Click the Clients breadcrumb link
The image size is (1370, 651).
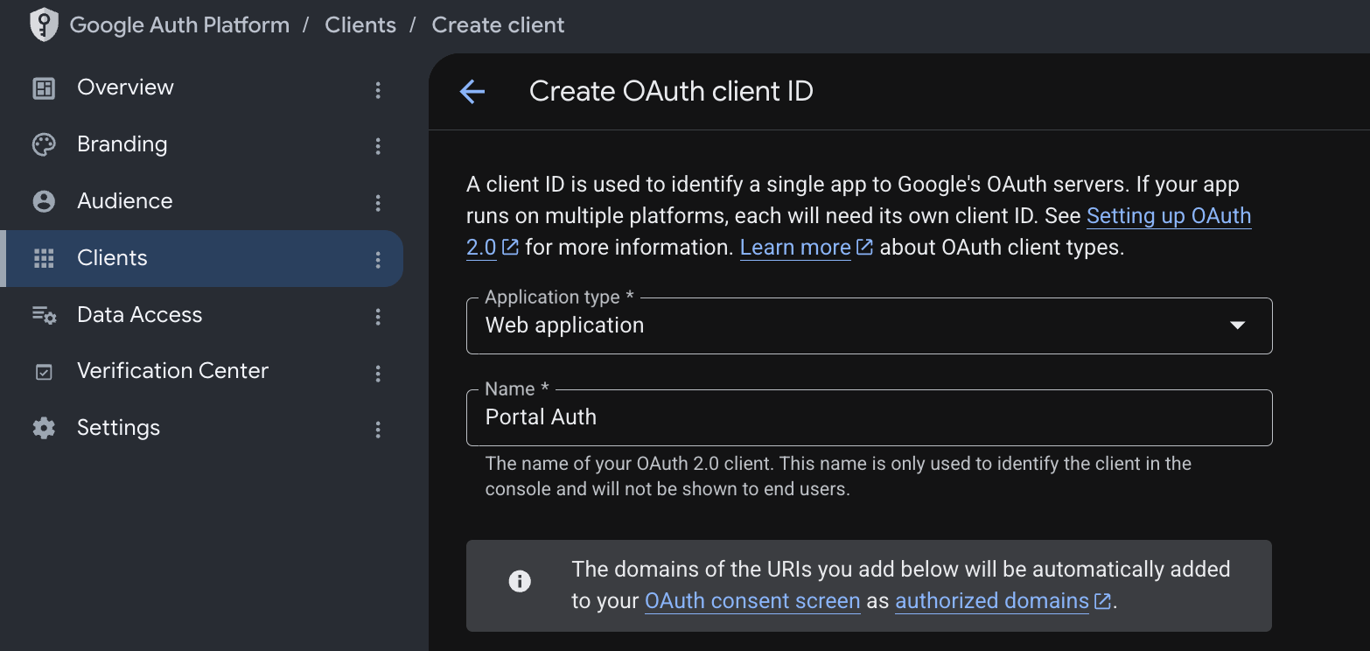360,25
